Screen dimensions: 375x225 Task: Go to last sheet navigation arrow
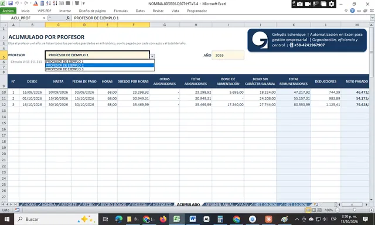click(15, 204)
